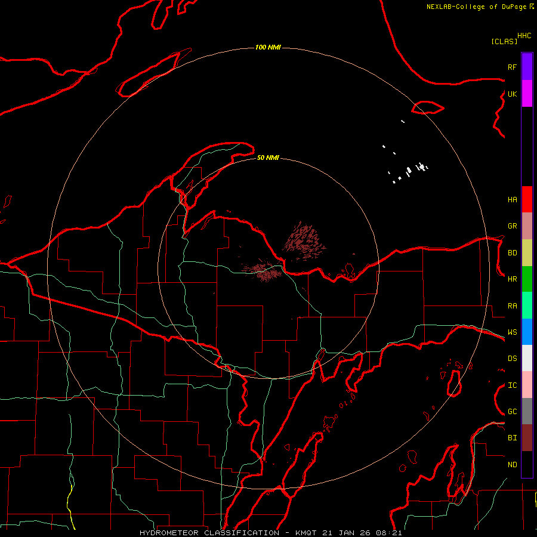Pick the RA light-green legend swatch
This screenshot has height=537, width=537.
tap(527, 305)
